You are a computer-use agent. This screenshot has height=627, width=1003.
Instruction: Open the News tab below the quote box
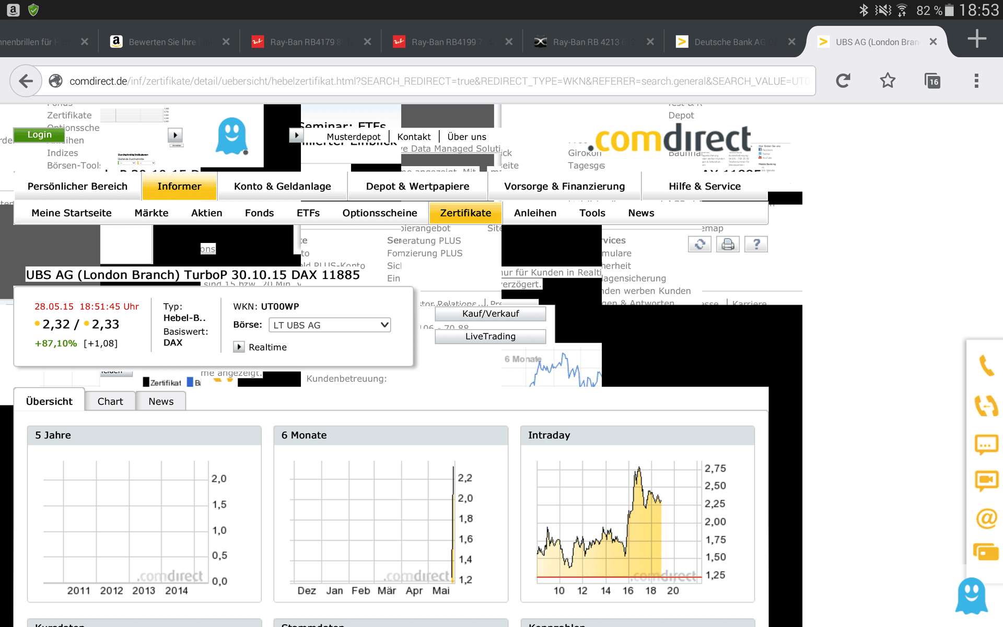point(161,401)
